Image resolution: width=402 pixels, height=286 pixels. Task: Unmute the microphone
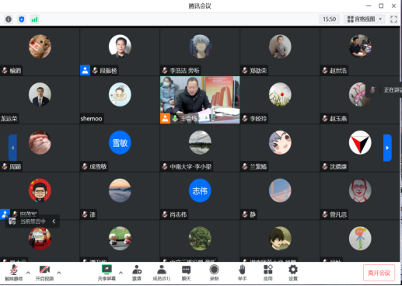click(14, 273)
